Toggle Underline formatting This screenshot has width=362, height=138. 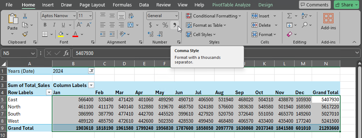coord(63,25)
